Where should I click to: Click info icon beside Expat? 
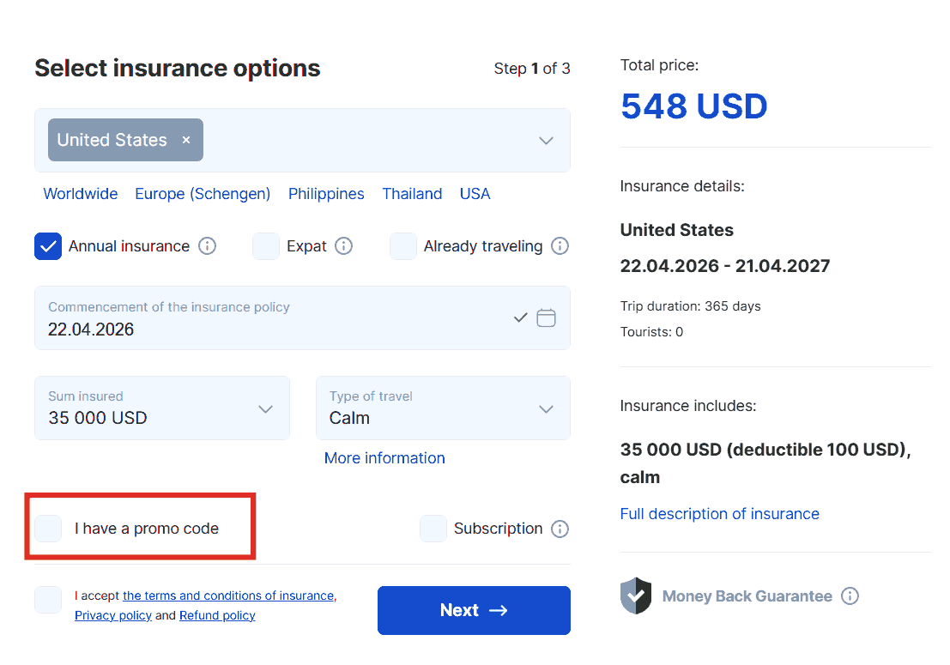[343, 246]
